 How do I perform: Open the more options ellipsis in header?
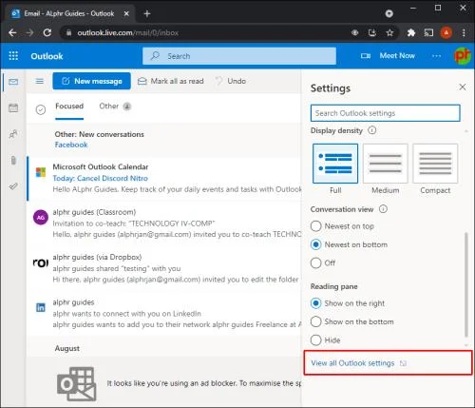click(x=436, y=56)
